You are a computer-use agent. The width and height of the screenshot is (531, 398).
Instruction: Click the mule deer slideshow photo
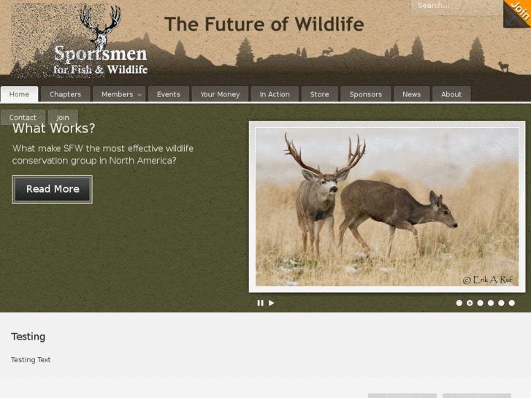(387, 207)
